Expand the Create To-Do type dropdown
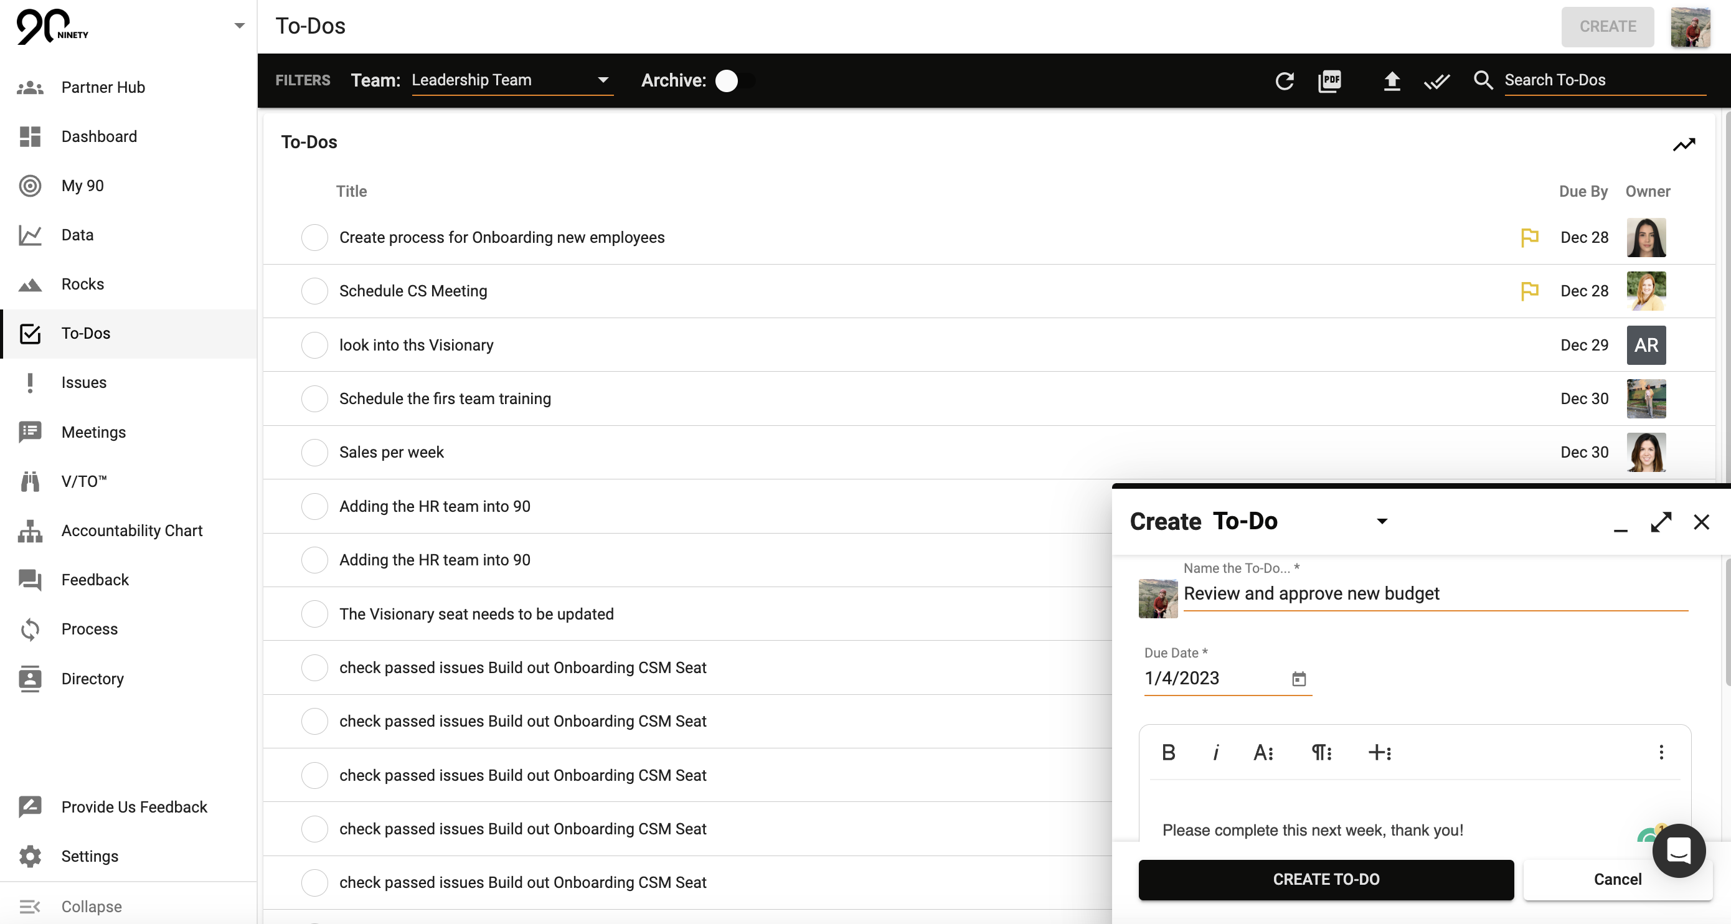1731x924 pixels. click(1382, 522)
